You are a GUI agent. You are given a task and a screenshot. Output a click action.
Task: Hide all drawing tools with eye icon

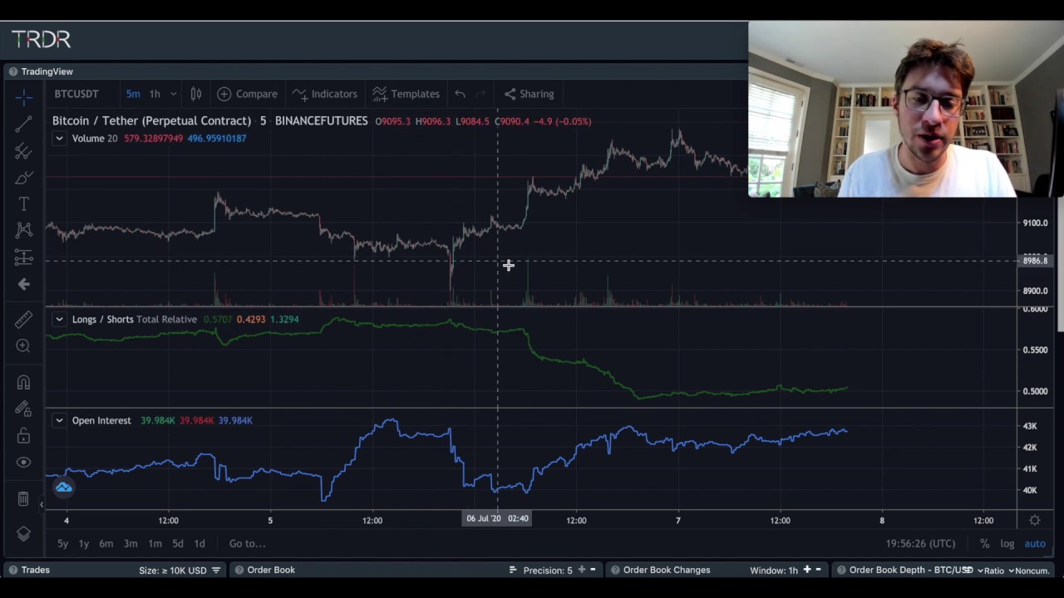[x=23, y=463]
